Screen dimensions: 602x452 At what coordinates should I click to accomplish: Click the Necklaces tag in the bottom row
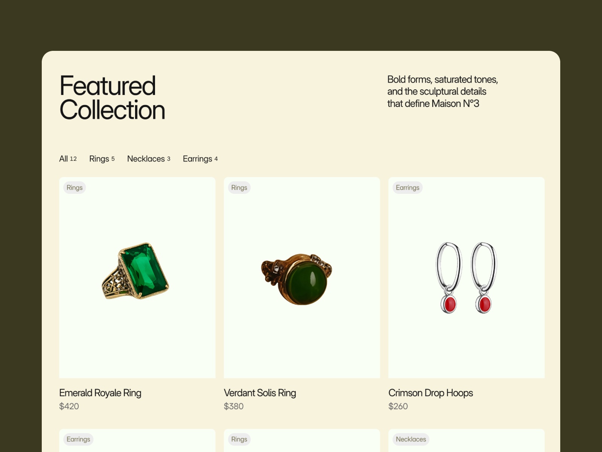click(x=411, y=439)
